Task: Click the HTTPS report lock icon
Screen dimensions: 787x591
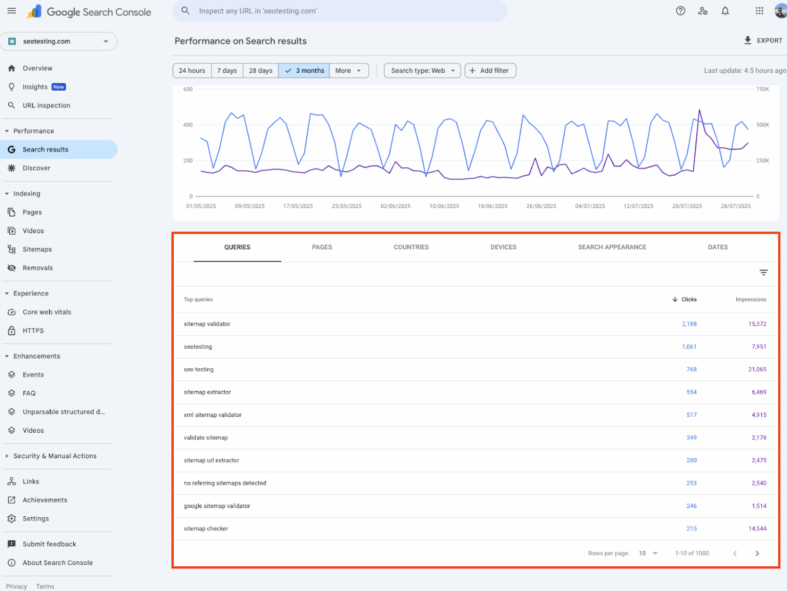Action: coord(11,330)
